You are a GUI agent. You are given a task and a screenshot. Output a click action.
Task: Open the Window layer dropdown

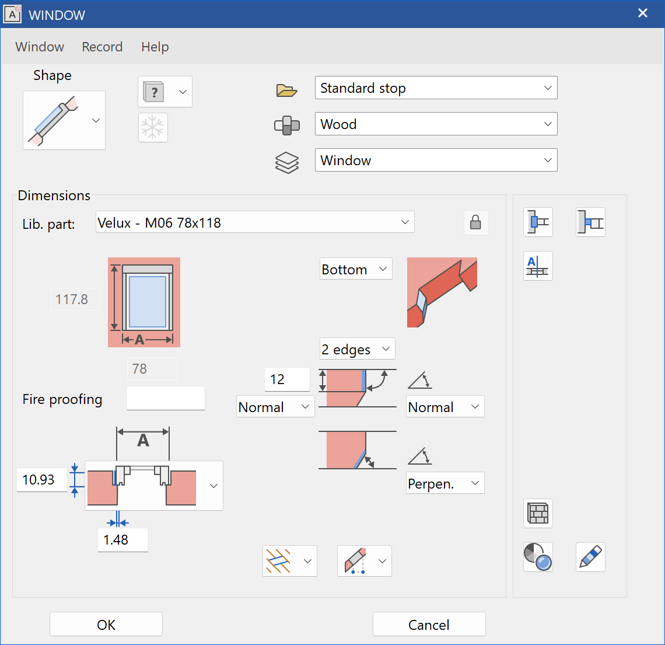pyautogui.click(x=436, y=160)
